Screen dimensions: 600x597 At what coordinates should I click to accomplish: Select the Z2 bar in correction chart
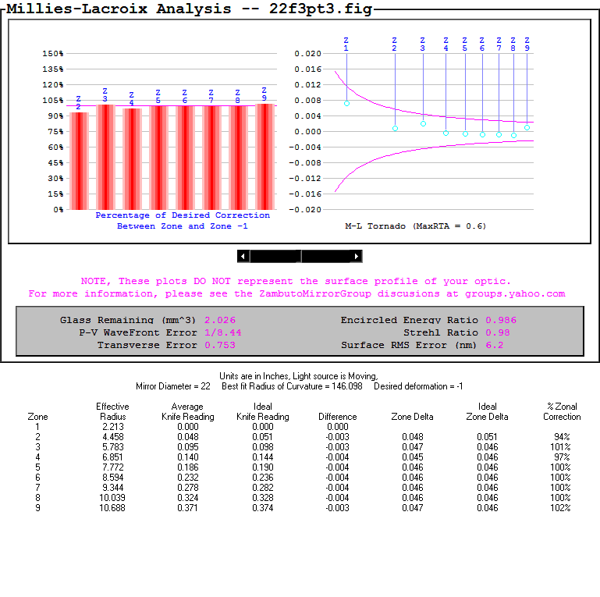(x=79, y=161)
